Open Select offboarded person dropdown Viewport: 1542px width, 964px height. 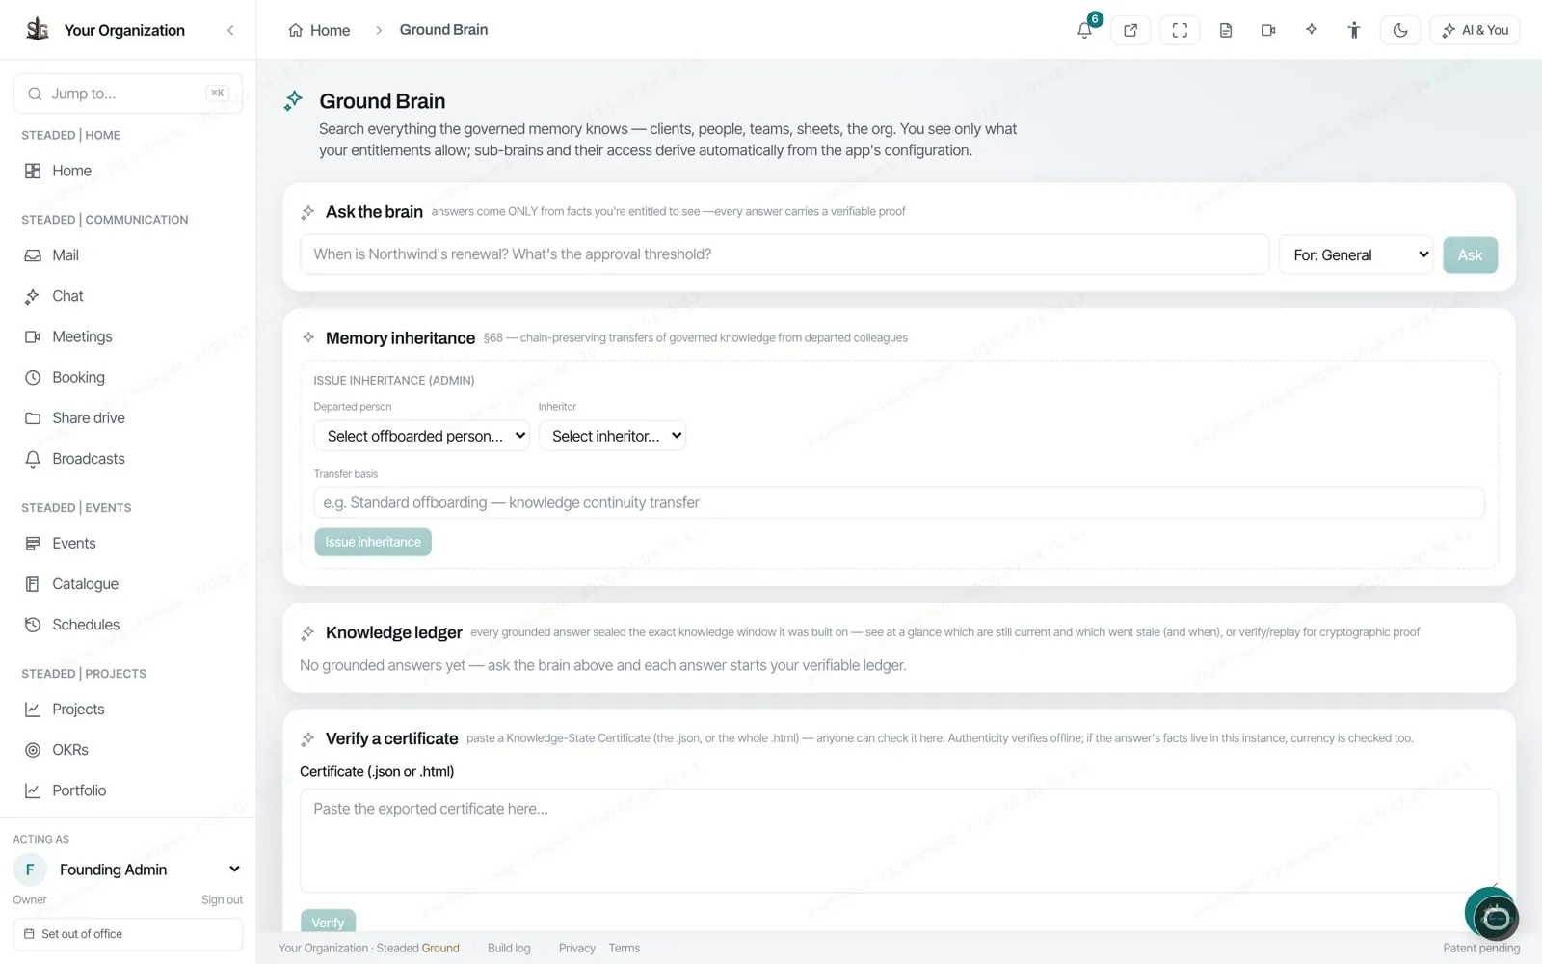(422, 436)
